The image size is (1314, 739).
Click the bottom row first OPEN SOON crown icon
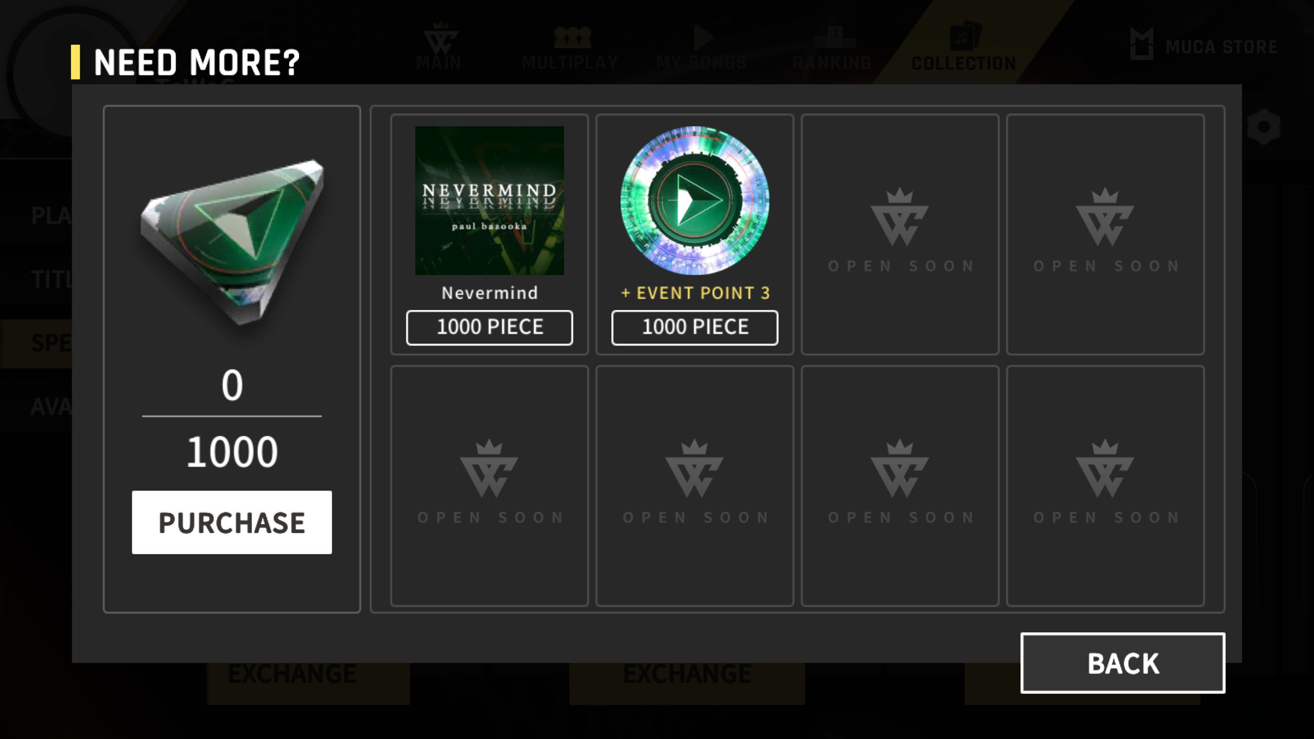(x=489, y=469)
